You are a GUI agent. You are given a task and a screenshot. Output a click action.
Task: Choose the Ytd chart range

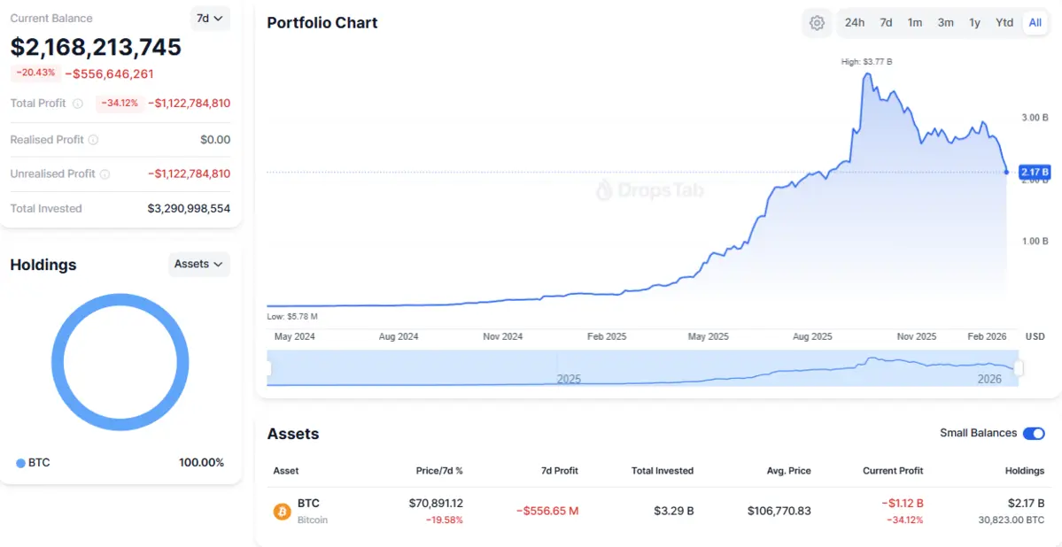(1004, 23)
